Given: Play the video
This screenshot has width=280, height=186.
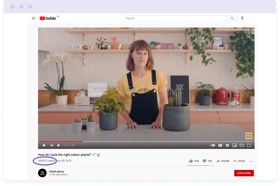Looking at the screenshot, I should pos(44,145).
